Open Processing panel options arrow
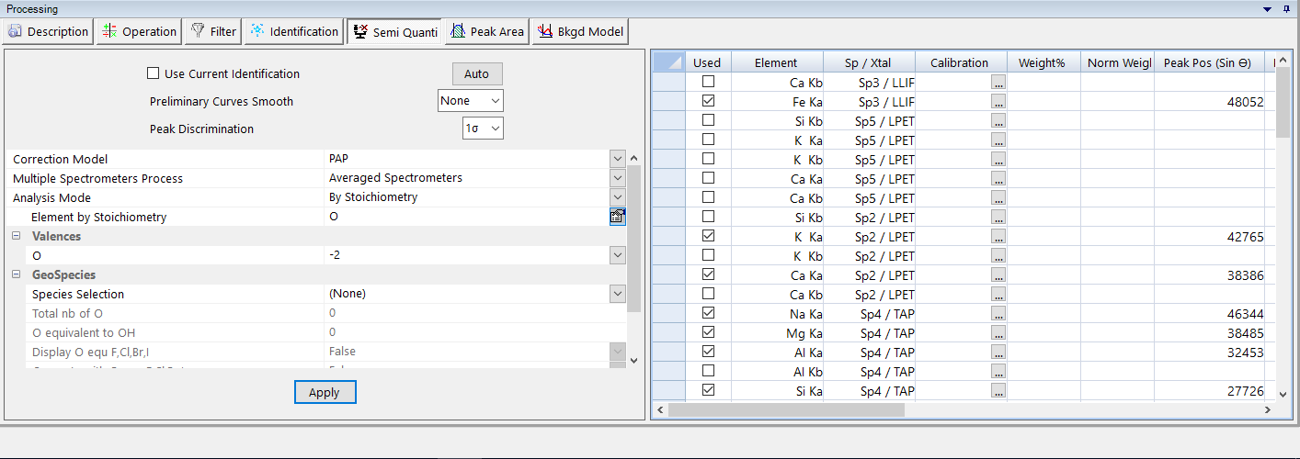The image size is (1300, 459). (1270, 8)
